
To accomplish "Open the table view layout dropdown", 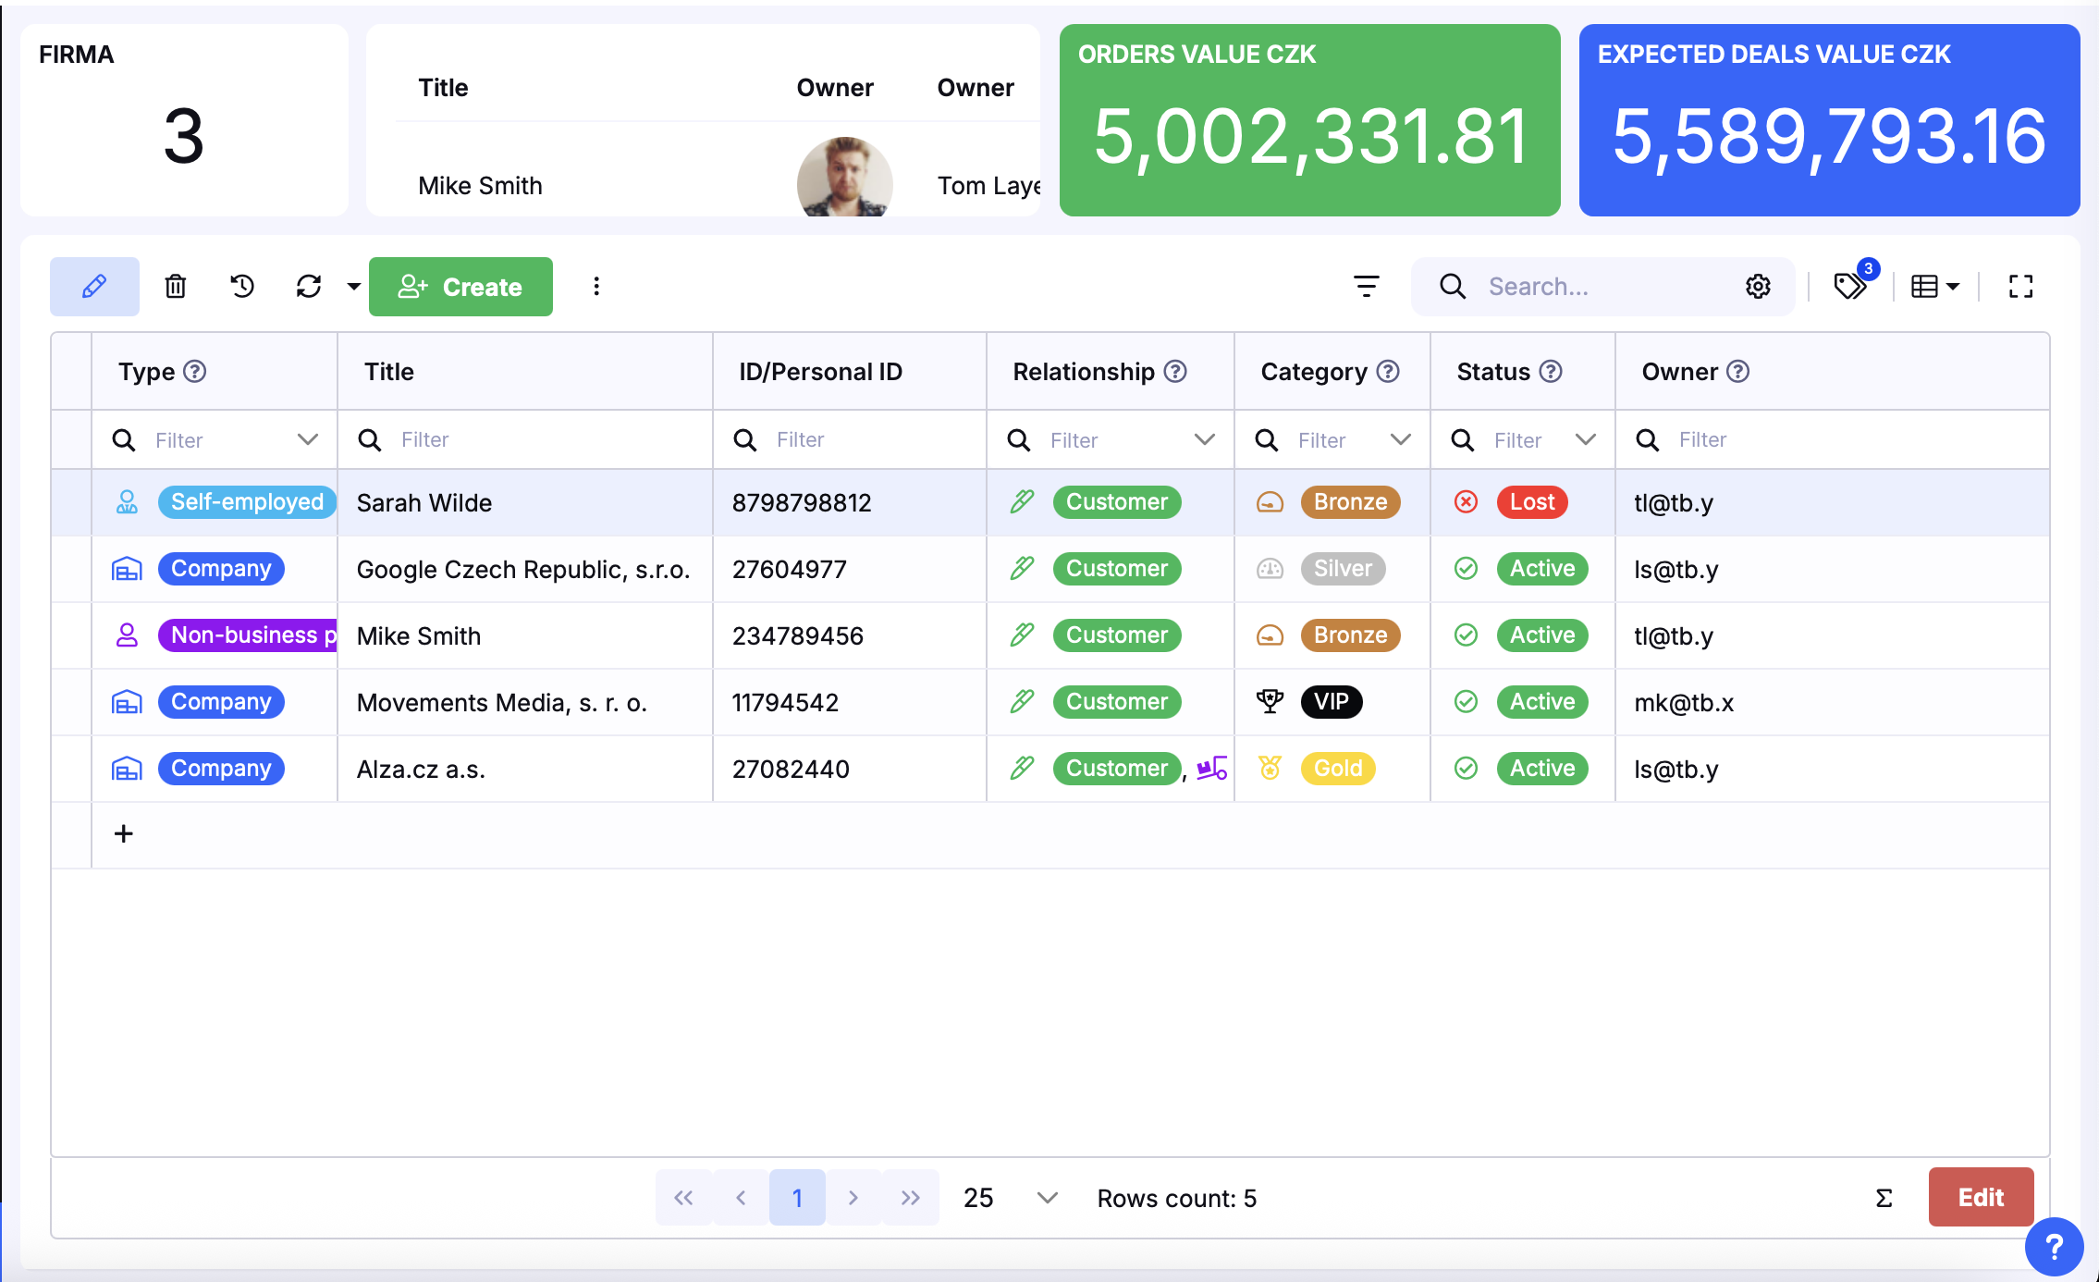I will point(1935,287).
